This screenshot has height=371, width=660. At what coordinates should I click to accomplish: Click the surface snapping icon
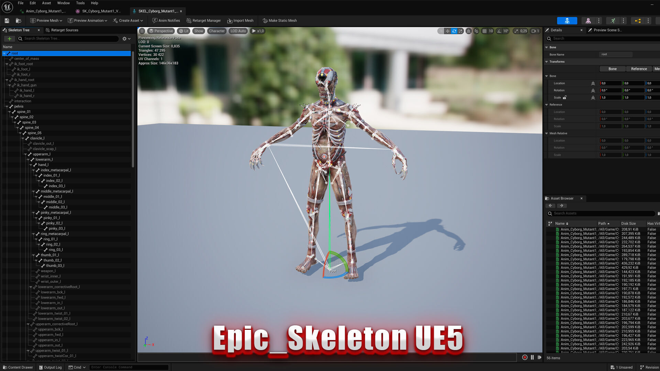click(x=476, y=31)
